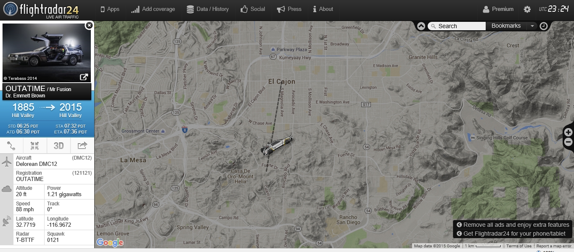Viewport: 574px width, 252px height.
Task: Close the OUTATIME flight info panel
Action: [89, 26]
